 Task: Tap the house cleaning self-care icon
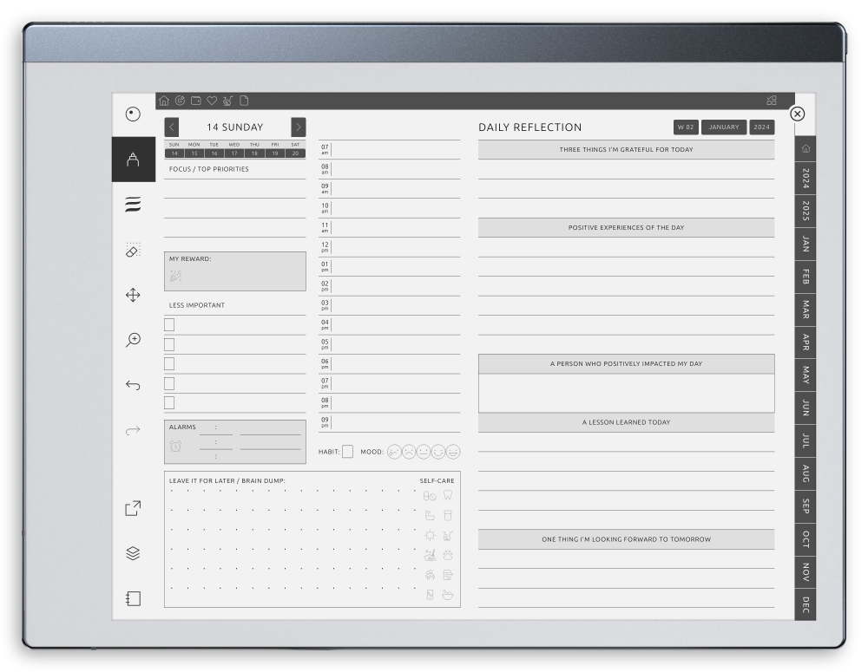click(430, 555)
